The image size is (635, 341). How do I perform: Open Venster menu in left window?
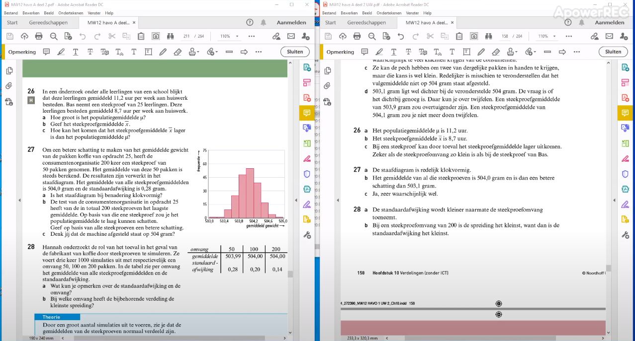(x=93, y=13)
